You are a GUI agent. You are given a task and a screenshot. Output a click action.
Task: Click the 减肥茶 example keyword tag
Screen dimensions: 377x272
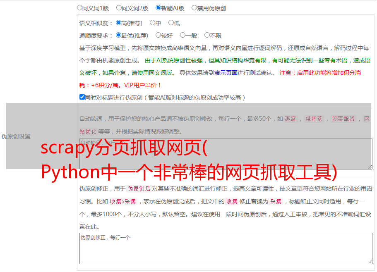314,119
